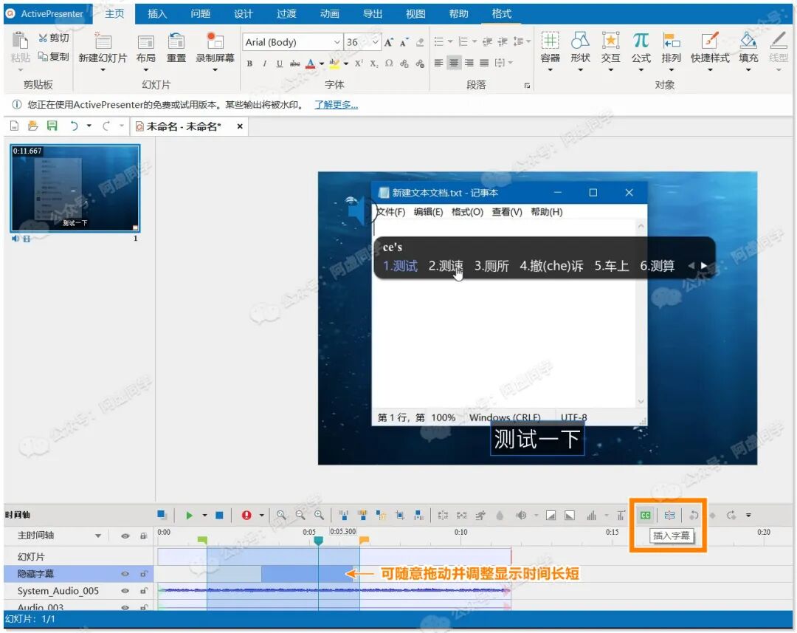Click the Undo arrow in quick toolbar
Screen dimensions: 797x633
(75, 126)
